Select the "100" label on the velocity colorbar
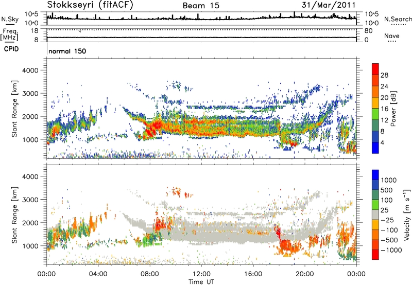 tap(387, 200)
